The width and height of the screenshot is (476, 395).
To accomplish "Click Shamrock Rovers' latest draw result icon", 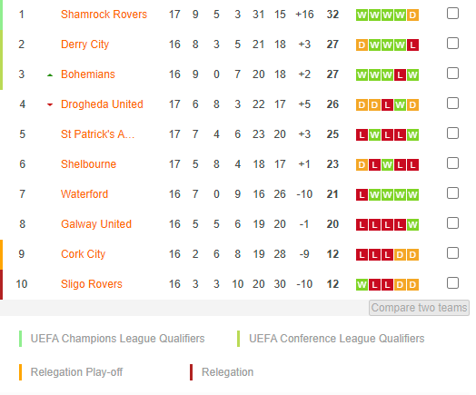I will pos(412,15).
